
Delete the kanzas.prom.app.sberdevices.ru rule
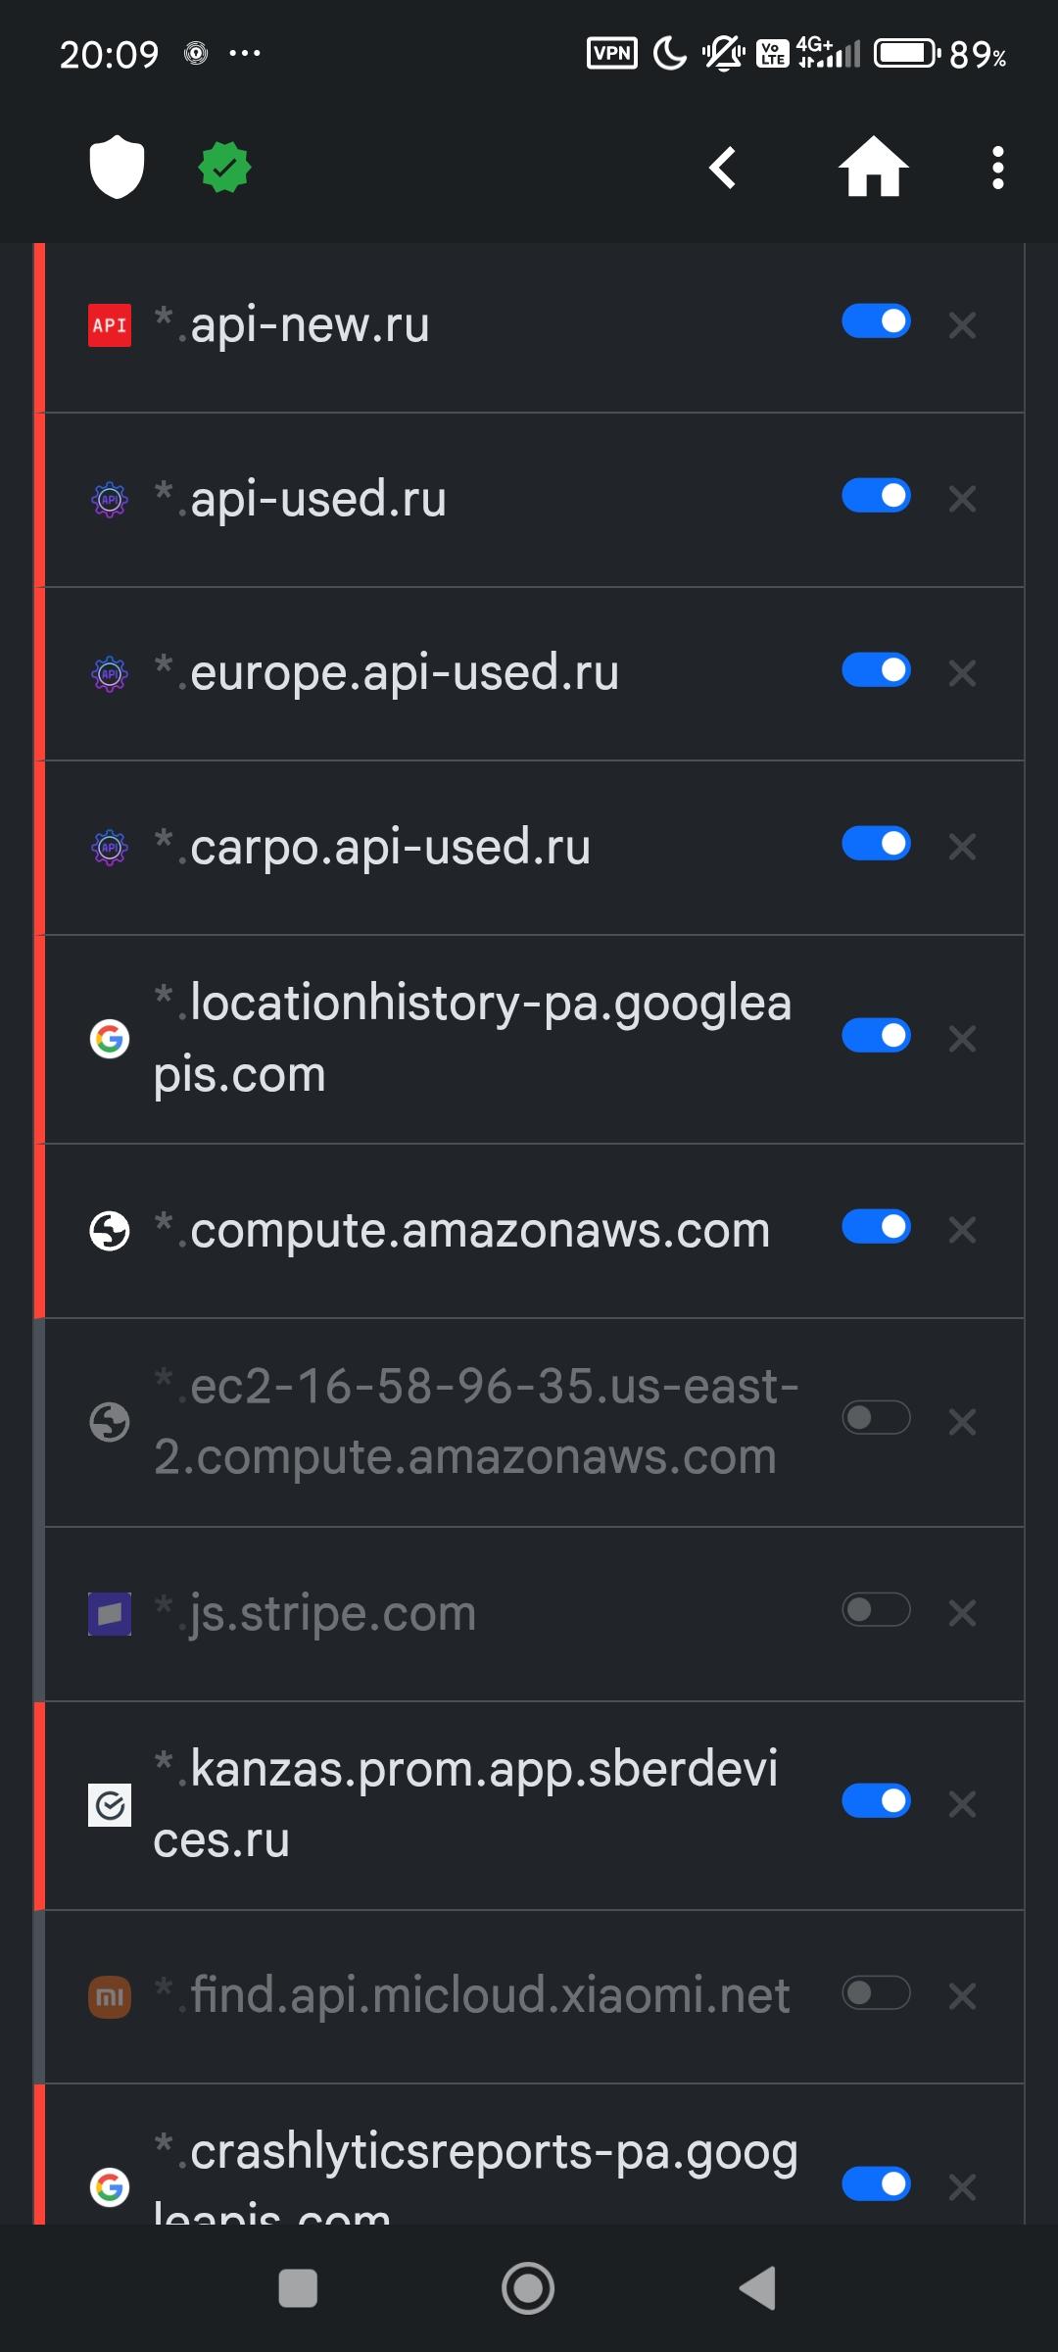click(963, 1803)
